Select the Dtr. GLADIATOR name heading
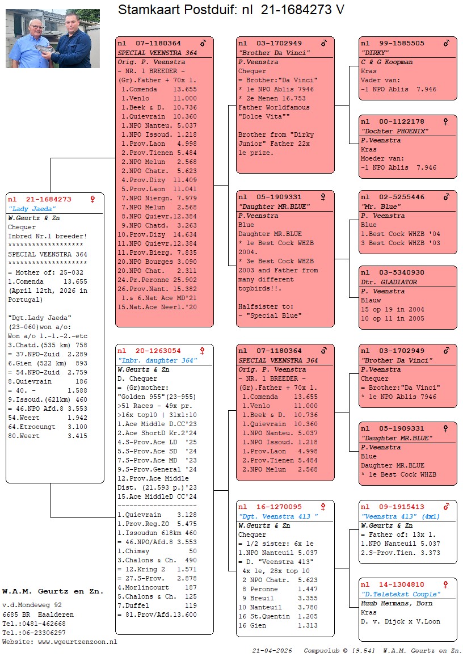Viewport: 463px width, 665px height. point(389,282)
